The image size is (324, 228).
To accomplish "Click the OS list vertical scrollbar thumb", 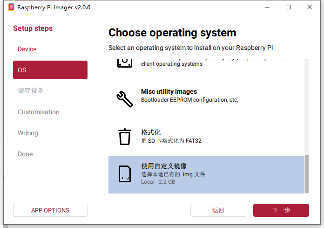I will pyautogui.click(x=306, y=174).
